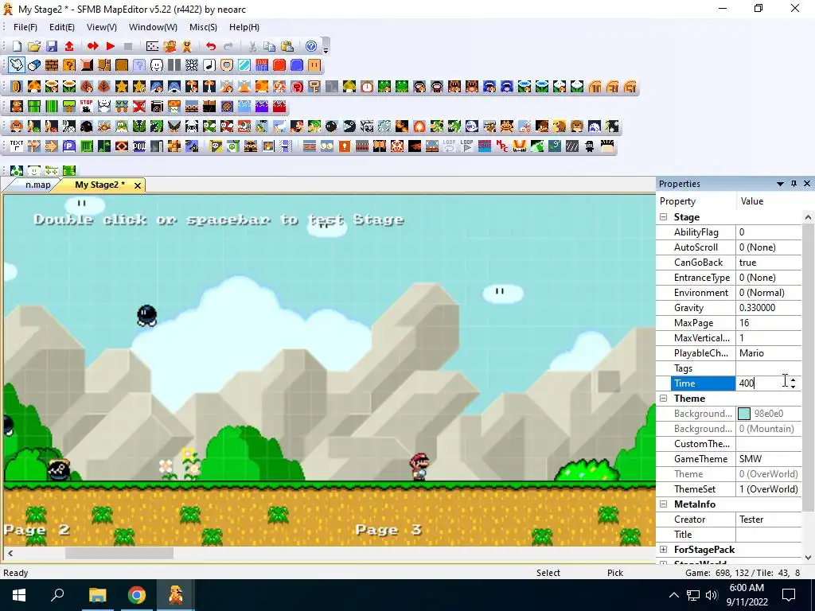Start the stage test with the red play icon
The image size is (815, 611).
(110, 46)
